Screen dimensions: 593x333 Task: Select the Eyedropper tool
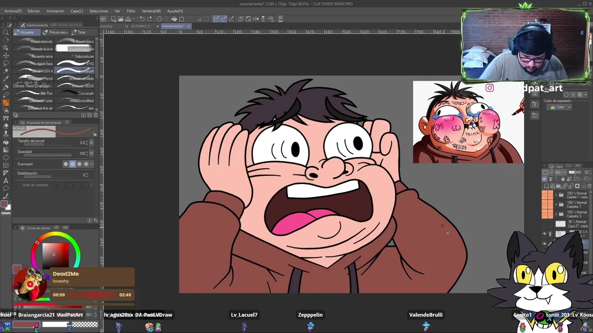click(6, 79)
